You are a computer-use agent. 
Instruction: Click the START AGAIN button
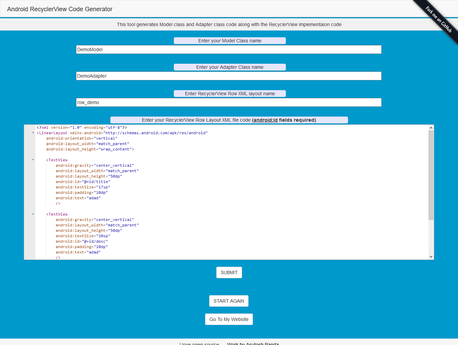[x=229, y=301]
